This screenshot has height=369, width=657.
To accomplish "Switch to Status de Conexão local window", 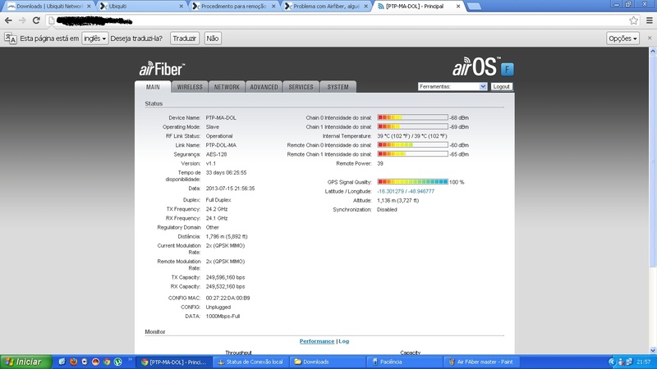I will click(x=250, y=362).
